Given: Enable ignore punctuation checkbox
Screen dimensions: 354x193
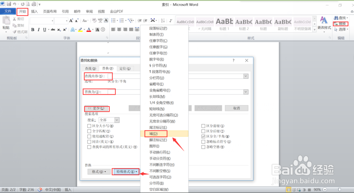Looking at the screenshot, I should (203, 142).
